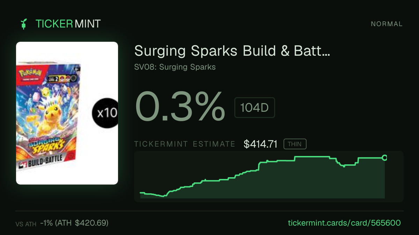Click the product box thumbnail image
The height and width of the screenshot is (235, 419).
click(x=67, y=113)
